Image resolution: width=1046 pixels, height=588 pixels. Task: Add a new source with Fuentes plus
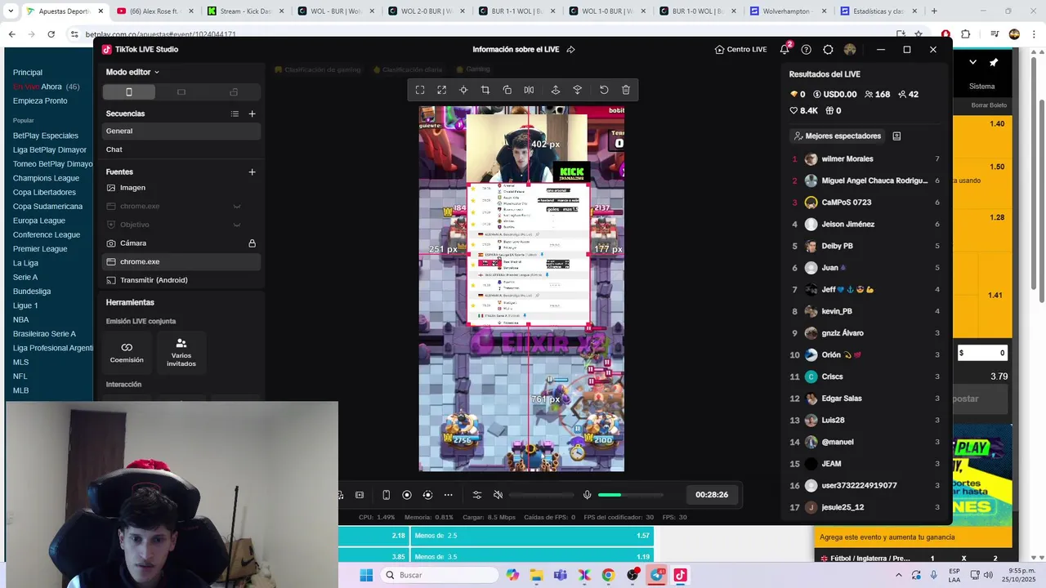(252, 171)
